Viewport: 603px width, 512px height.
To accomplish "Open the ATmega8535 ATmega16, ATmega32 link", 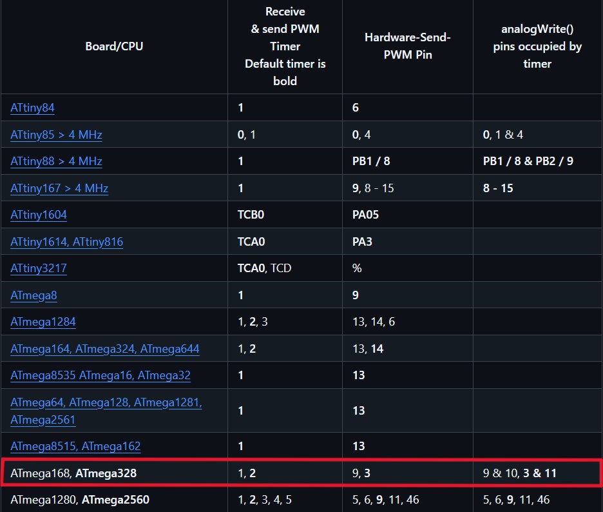I will tap(100, 375).
